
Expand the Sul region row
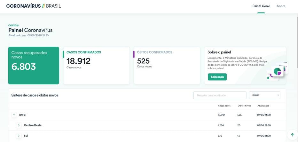[19, 136]
